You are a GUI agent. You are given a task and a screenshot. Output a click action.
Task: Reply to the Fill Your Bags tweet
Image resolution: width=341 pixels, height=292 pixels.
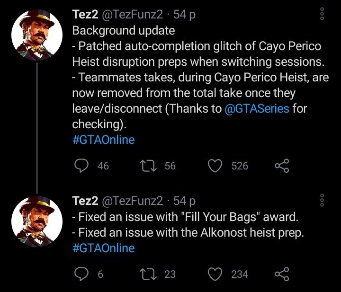tap(82, 274)
